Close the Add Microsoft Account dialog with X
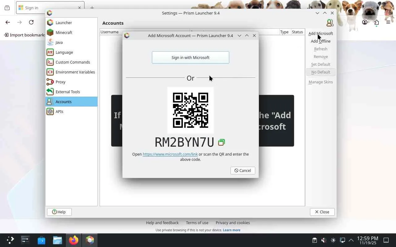Viewport: 396px width, 247px height. (254, 36)
